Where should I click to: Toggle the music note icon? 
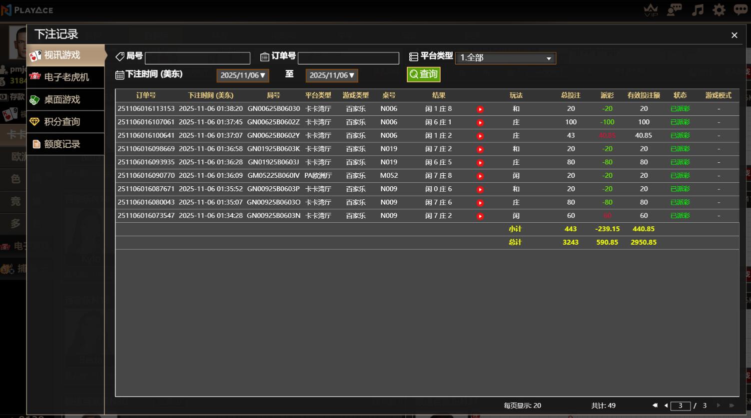click(x=698, y=10)
